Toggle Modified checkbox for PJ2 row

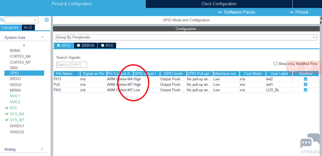(306, 84)
